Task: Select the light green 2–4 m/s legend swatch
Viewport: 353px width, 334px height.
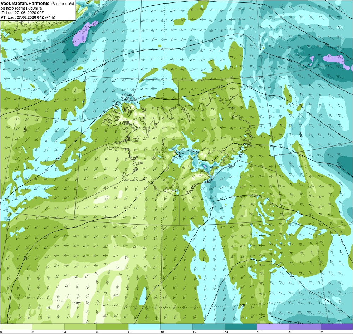Action: (x=48, y=327)
